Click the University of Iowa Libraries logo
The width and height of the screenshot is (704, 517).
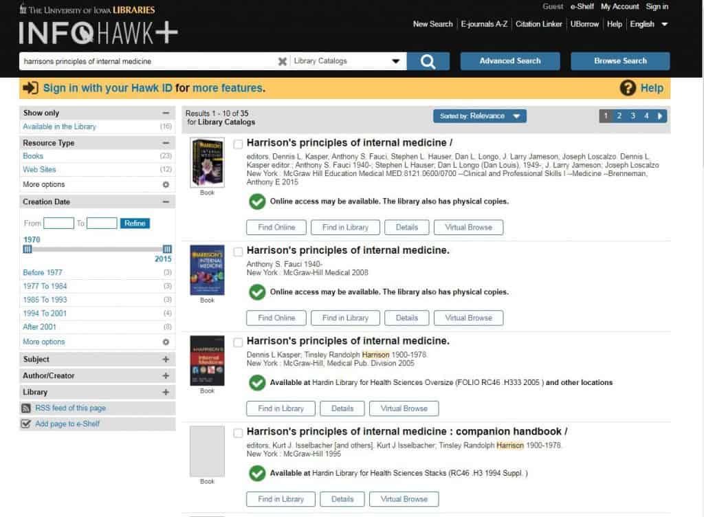(87, 10)
